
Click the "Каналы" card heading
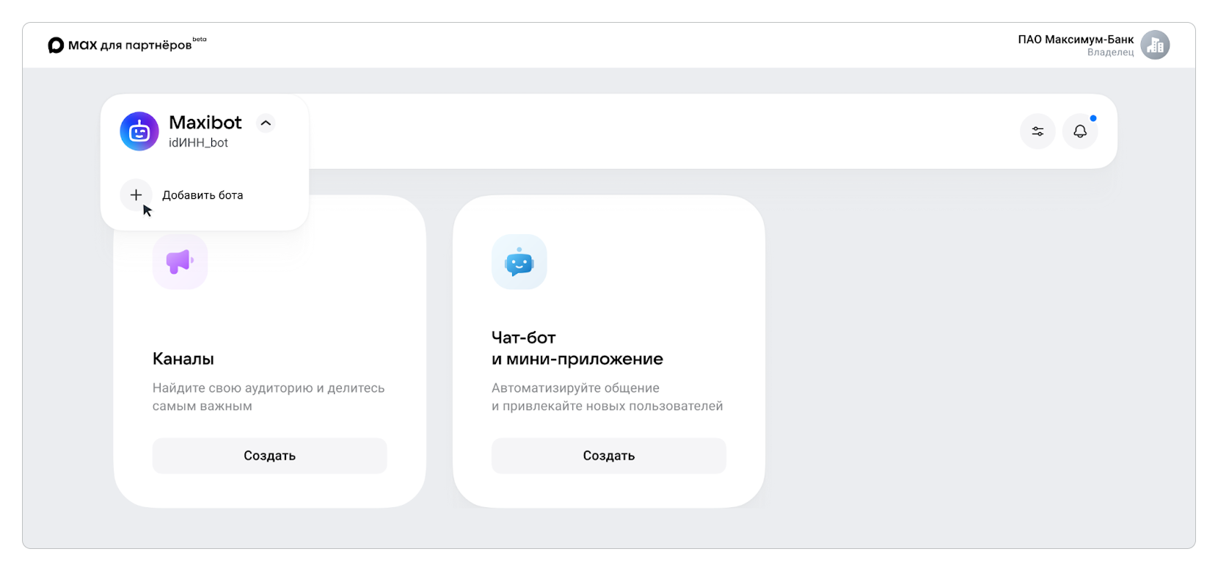183,359
